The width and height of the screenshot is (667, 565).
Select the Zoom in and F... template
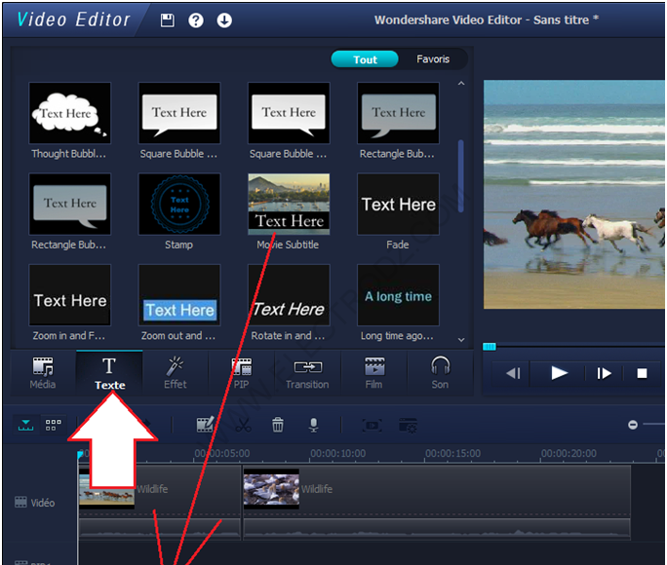70,295
